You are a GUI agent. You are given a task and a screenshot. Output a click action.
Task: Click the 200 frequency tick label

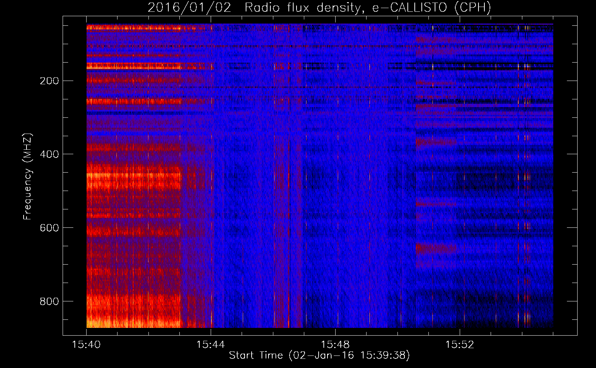[49, 81]
